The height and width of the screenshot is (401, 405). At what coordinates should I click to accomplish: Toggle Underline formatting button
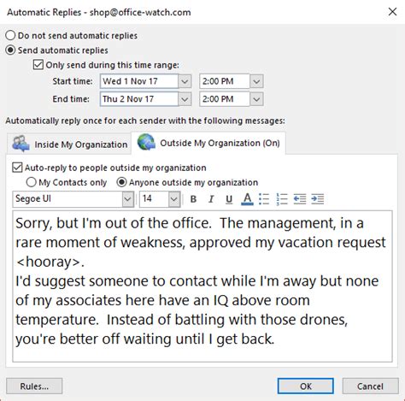coord(229,199)
